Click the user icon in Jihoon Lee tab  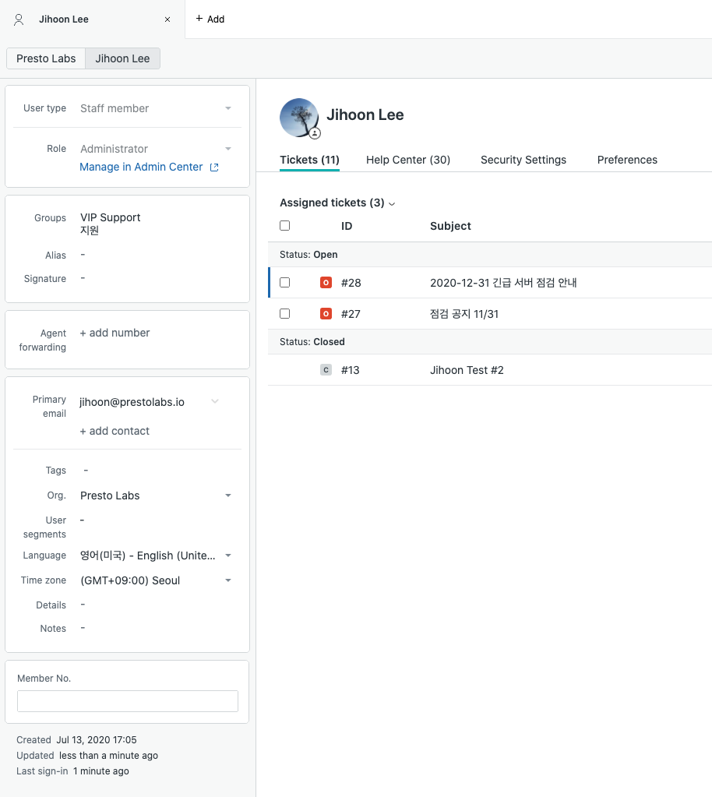tap(19, 19)
